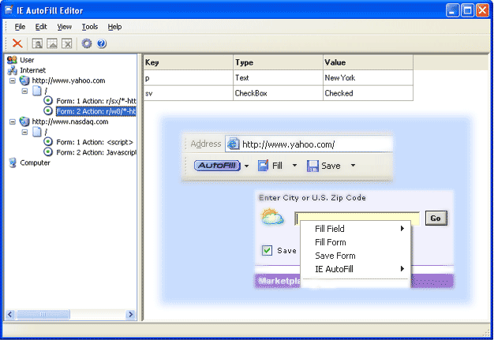Select the User node icon in tree
Image resolution: width=494 pixels, height=340 pixels.
coord(12,59)
